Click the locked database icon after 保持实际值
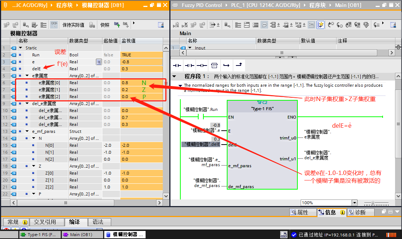 tap(92, 25)
